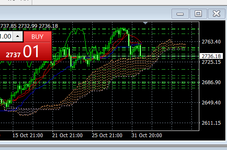Screen dimensions: 227x150
Task: Minimize the chart window
Action: pos(180,14)
